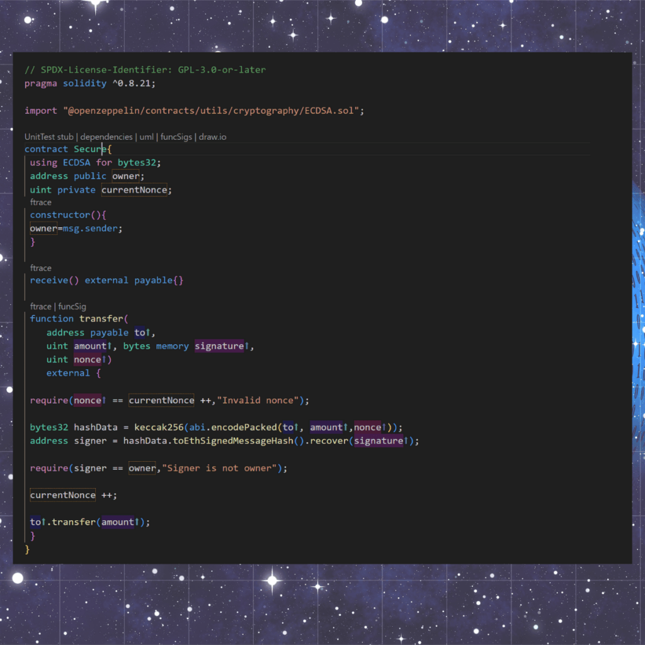Run ftrace on the transfer function
645x645 pixels.
pyautogui.click(x=40, y=306)
